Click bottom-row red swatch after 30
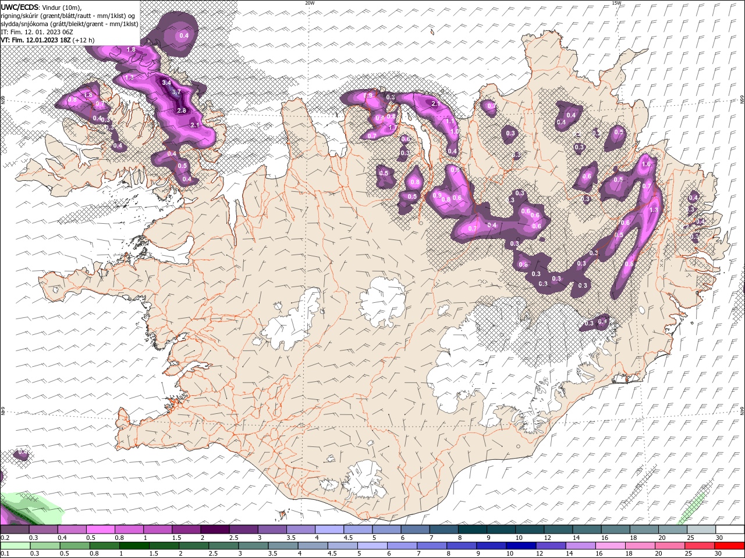This screenshot has height=558, width=745. pos(729,546)
